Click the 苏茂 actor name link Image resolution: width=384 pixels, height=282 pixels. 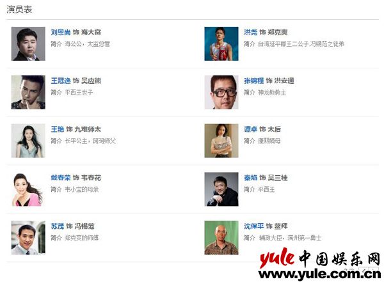pos(58,226)
